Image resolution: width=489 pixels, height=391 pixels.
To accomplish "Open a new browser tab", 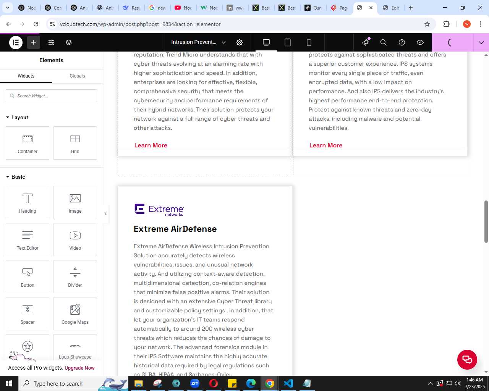I will click(x=411, y=8).
